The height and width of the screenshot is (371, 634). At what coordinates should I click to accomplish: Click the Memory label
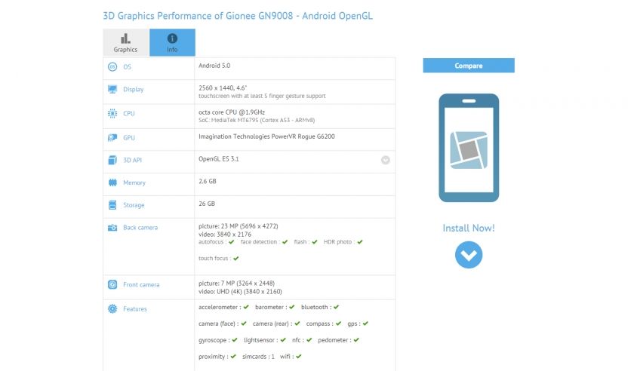pos(134,182)
